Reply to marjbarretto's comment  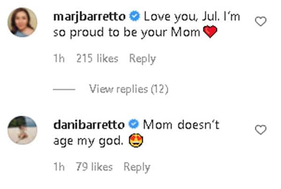pyautogui.click(x=142, y=59)
